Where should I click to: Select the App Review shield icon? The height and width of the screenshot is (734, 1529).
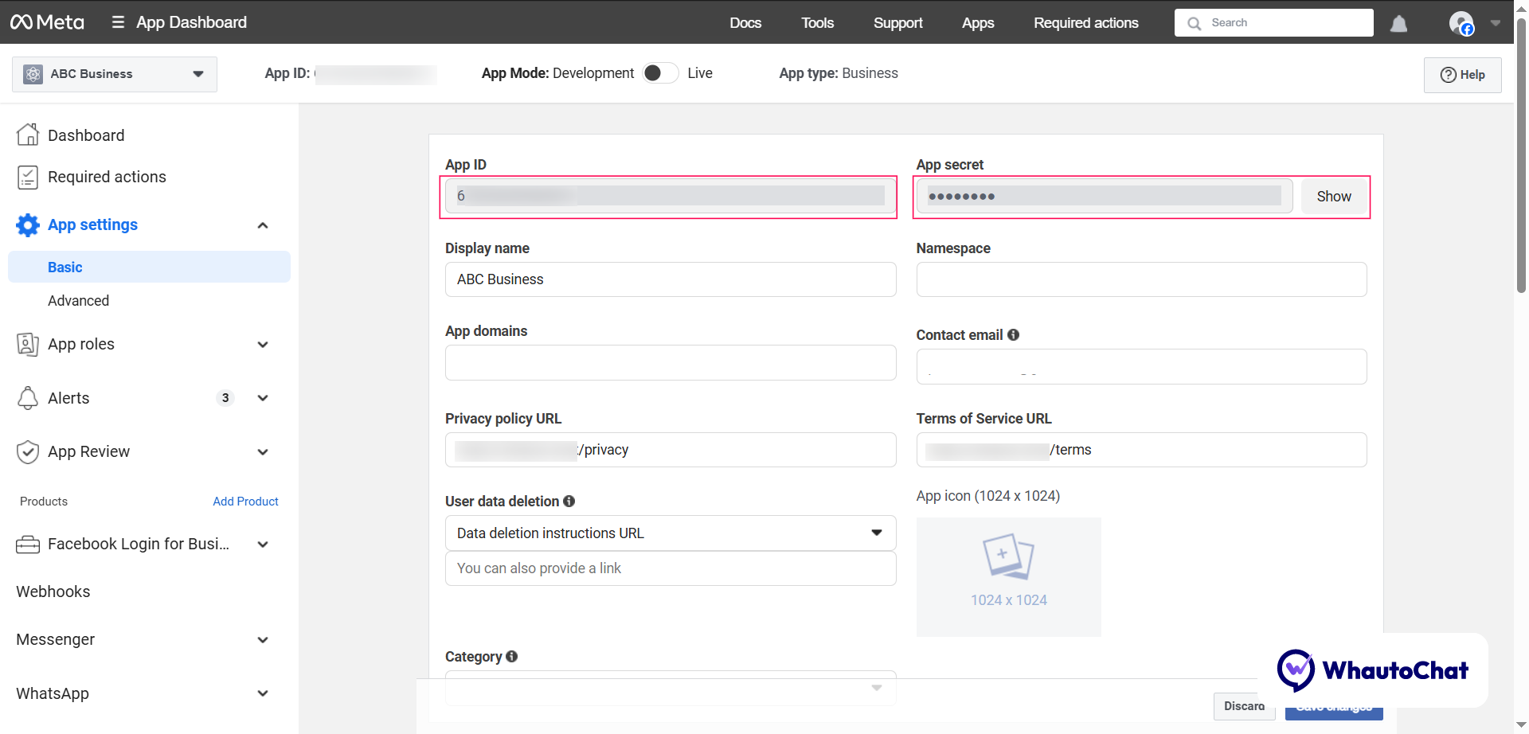[28, 451]
